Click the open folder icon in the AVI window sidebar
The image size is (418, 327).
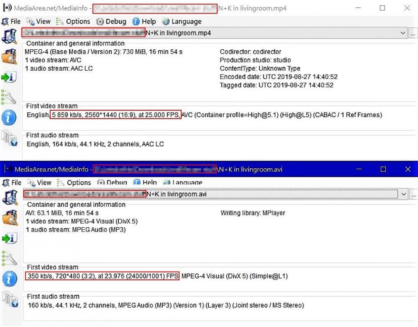9,218
